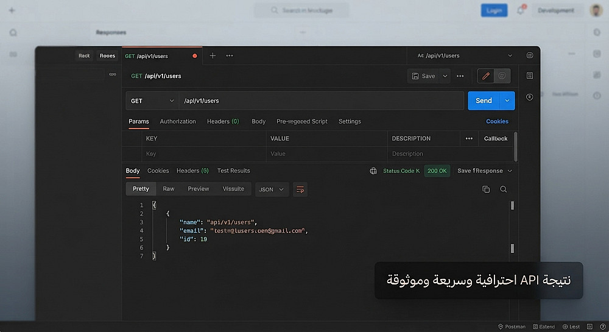Send the GET request
The height and width of the screenshot is (332, 609).
pyautogui.click(x=484, y=101)
